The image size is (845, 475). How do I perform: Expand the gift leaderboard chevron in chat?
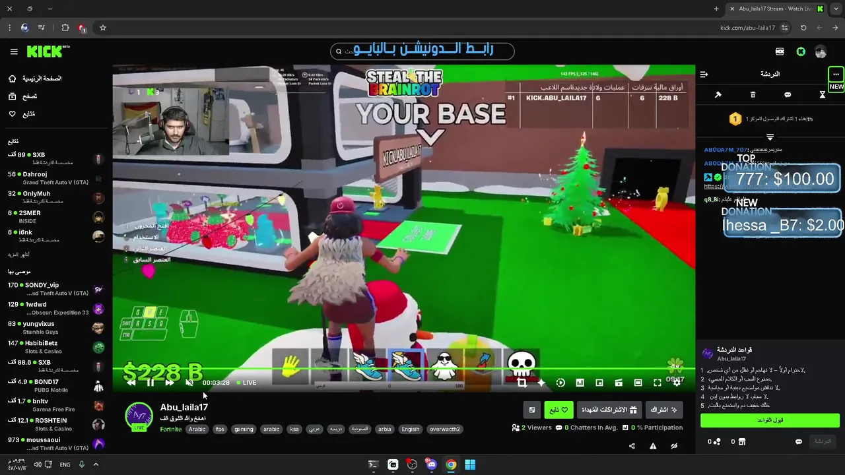coord(770,137)
